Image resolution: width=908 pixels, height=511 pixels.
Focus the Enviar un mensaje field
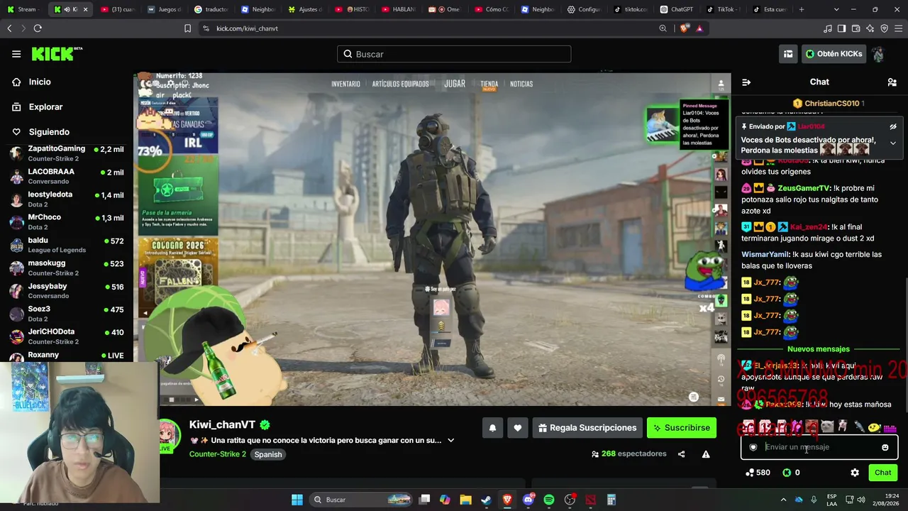click(819, 447)
